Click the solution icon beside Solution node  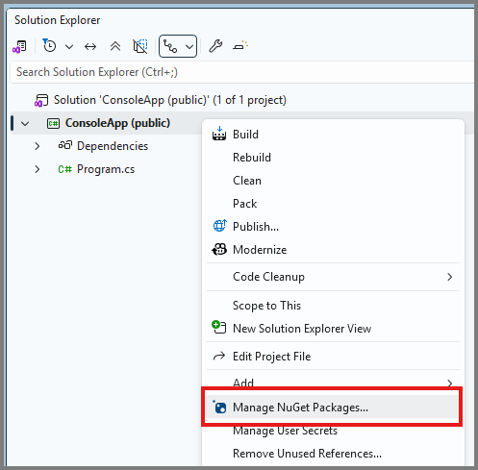[41, 100]
